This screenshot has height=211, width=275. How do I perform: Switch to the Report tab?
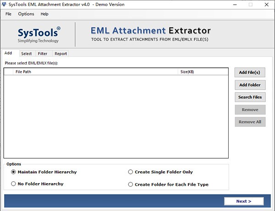click(60, 54)
